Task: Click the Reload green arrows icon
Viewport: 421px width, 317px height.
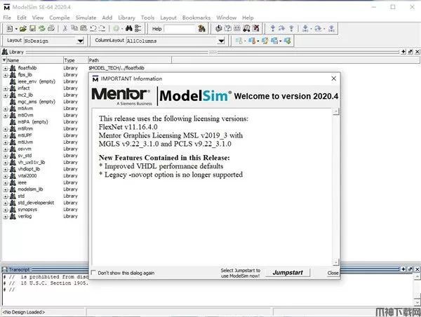Action: tap(41, 28)
